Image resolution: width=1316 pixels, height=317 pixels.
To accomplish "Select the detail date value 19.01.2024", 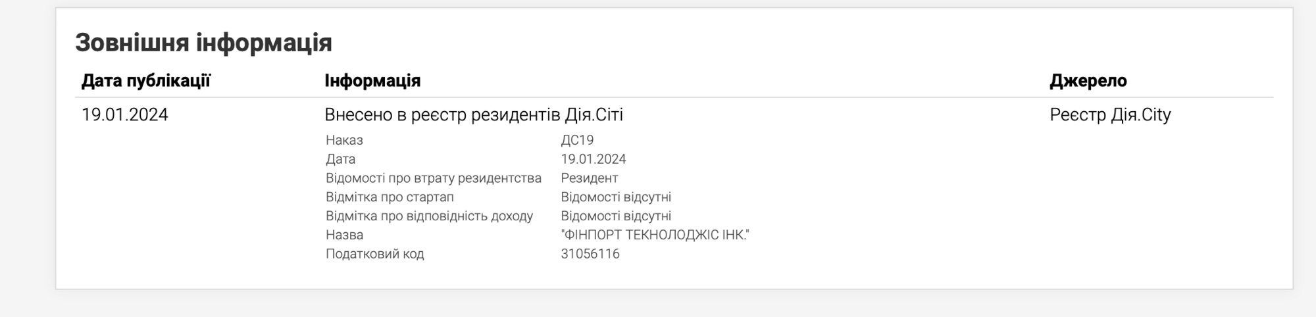I will 594,159.
